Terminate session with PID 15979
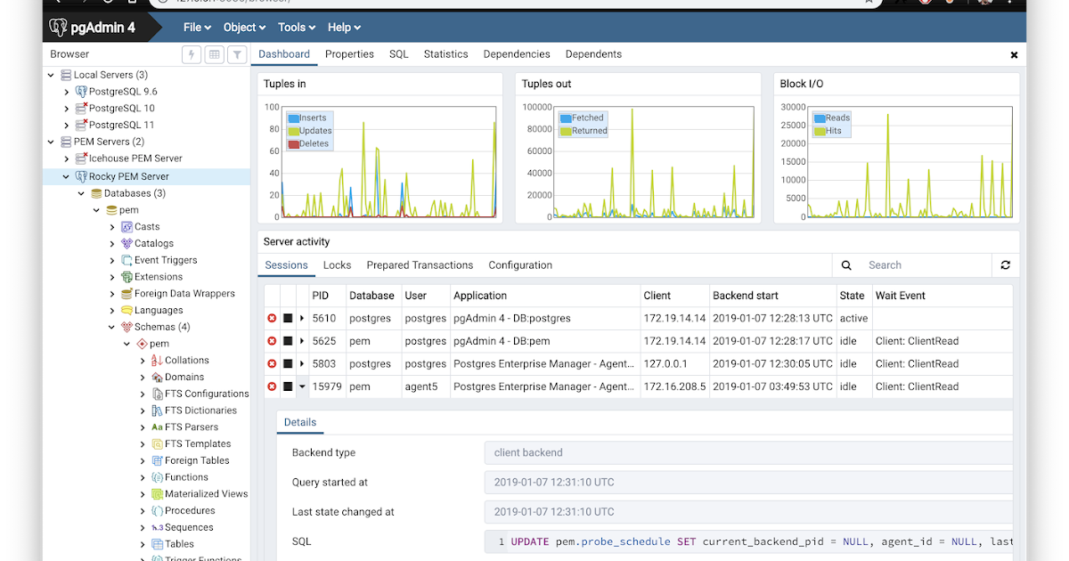 pos(272,386)
